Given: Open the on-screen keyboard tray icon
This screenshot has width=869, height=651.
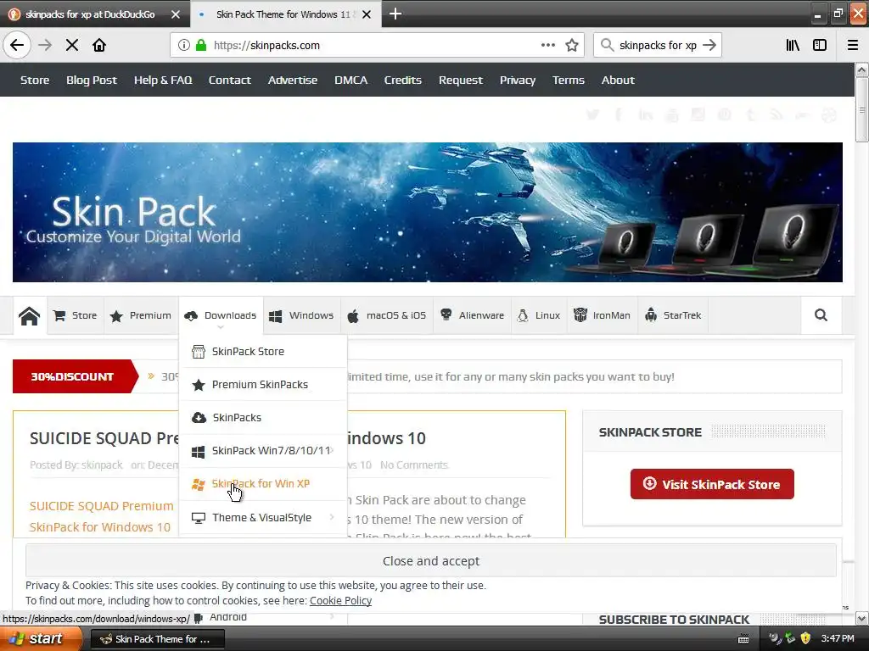Looking at the screenshot, I should [743, 639].
